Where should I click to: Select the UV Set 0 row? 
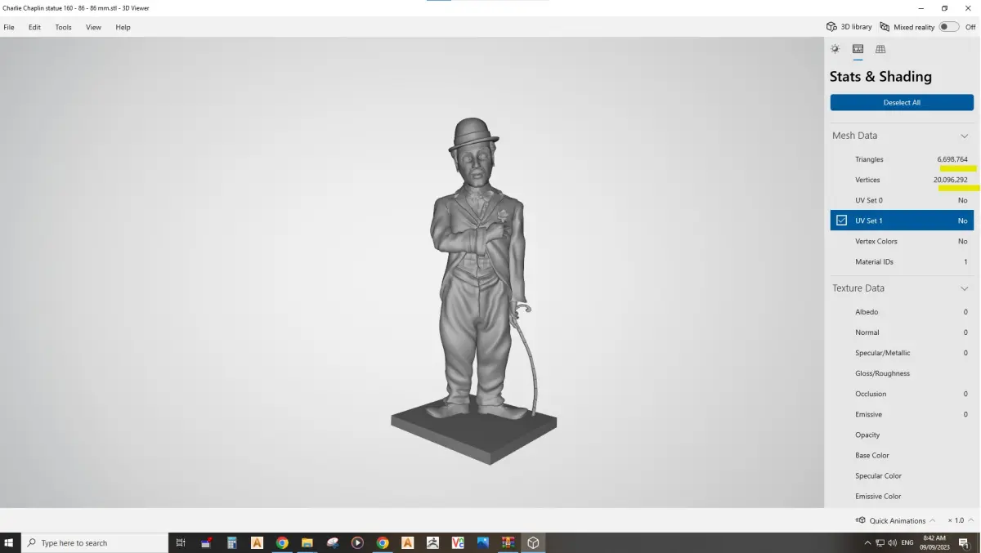point(902,200)
